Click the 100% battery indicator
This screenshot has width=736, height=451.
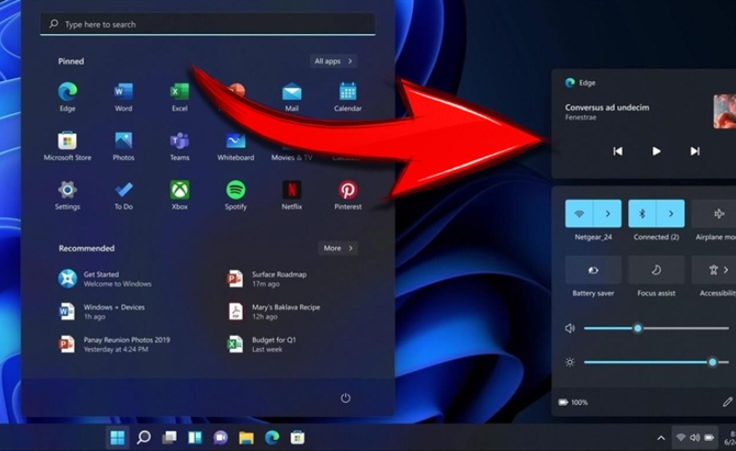coord(573,402)
